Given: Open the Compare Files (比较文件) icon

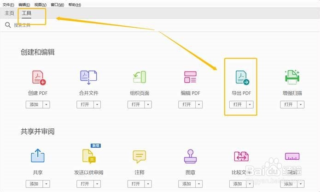Looking at the screenshot, I should 241,156.
